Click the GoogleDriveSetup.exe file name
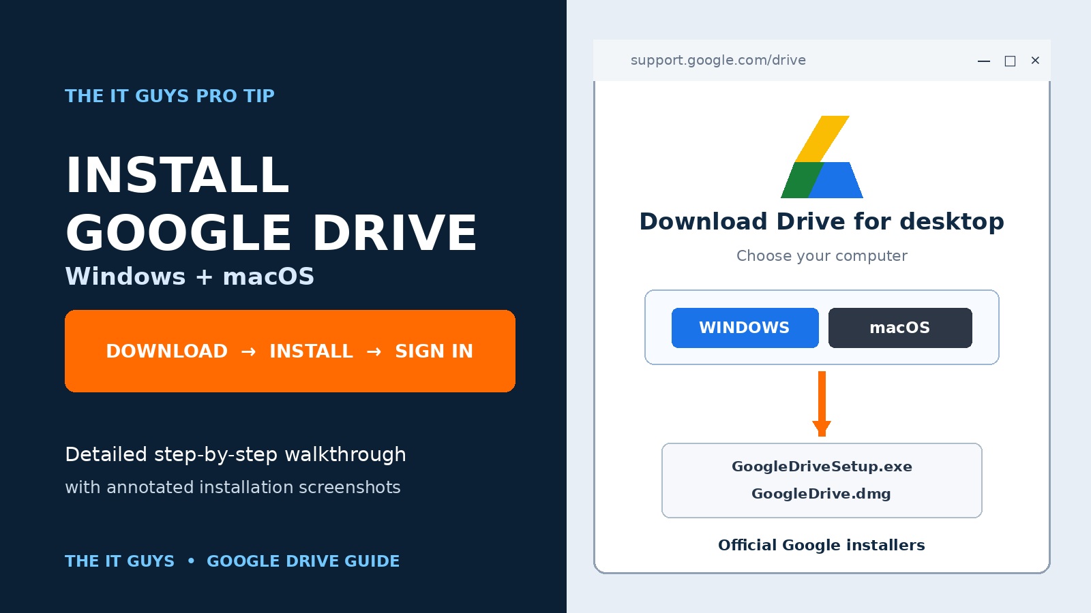The height and width of the screenshot is (613, 1091). 822,467
